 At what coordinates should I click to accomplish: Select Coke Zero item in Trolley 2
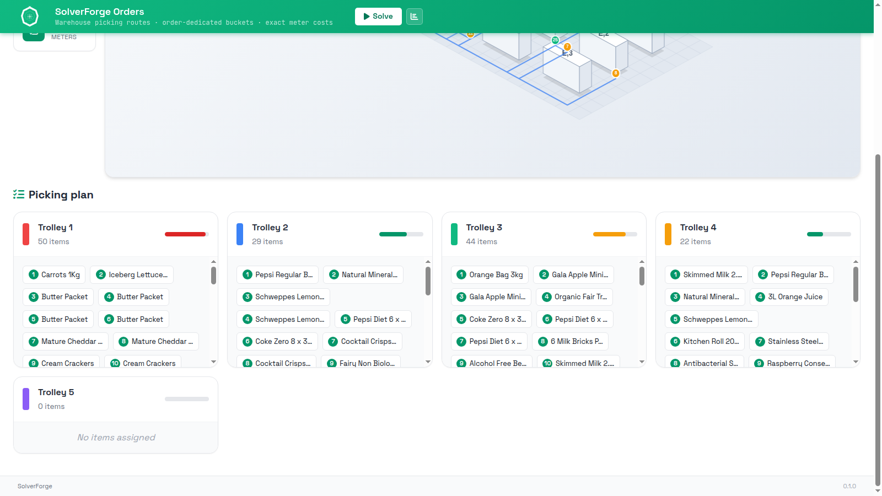(277, 341)
